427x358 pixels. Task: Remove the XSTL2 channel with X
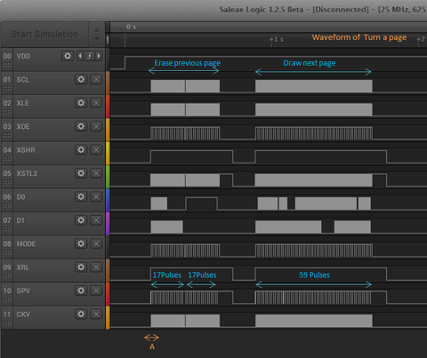96,173
